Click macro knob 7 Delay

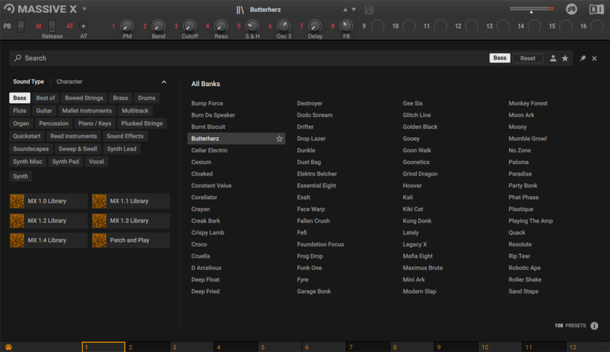coord(315,26)
